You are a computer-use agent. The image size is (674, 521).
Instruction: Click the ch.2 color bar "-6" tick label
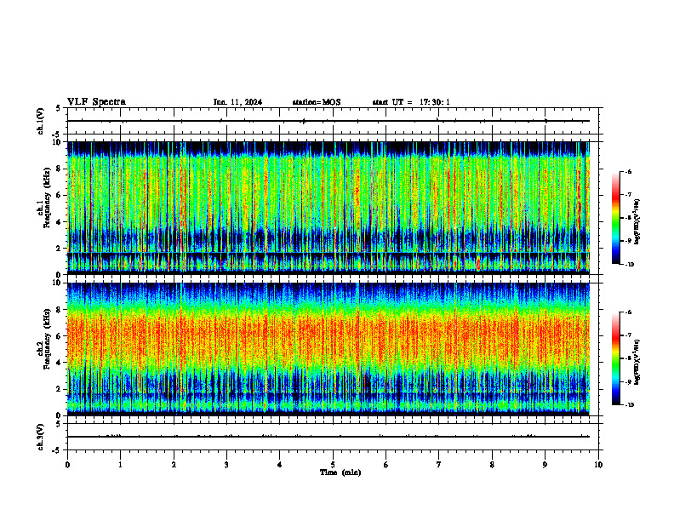tap(628, 312)
